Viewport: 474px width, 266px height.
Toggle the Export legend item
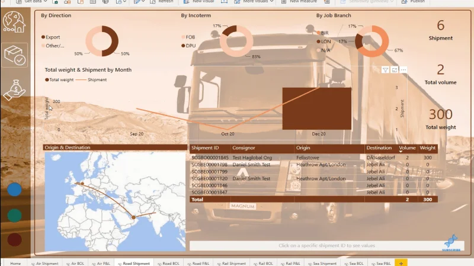(x=51, y=37)
